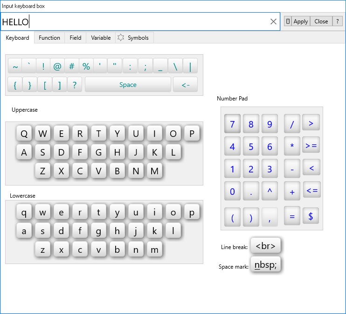Close the input keyboard box

click(x=321, y=21)
